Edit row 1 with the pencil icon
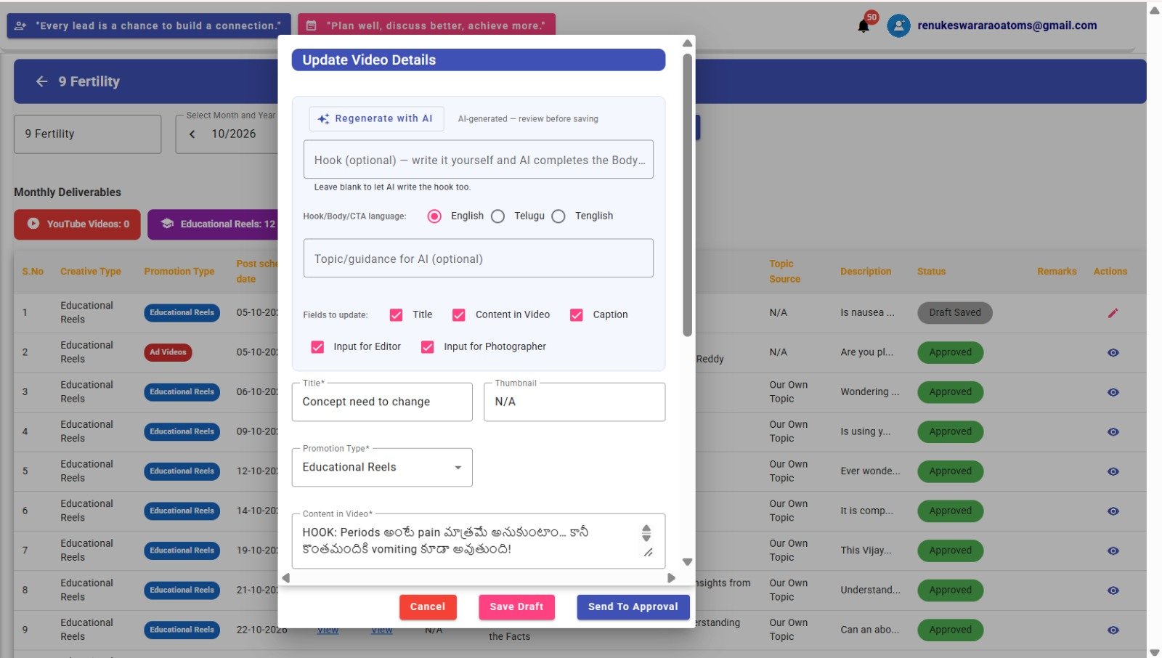 click(x=1113, y=313)
